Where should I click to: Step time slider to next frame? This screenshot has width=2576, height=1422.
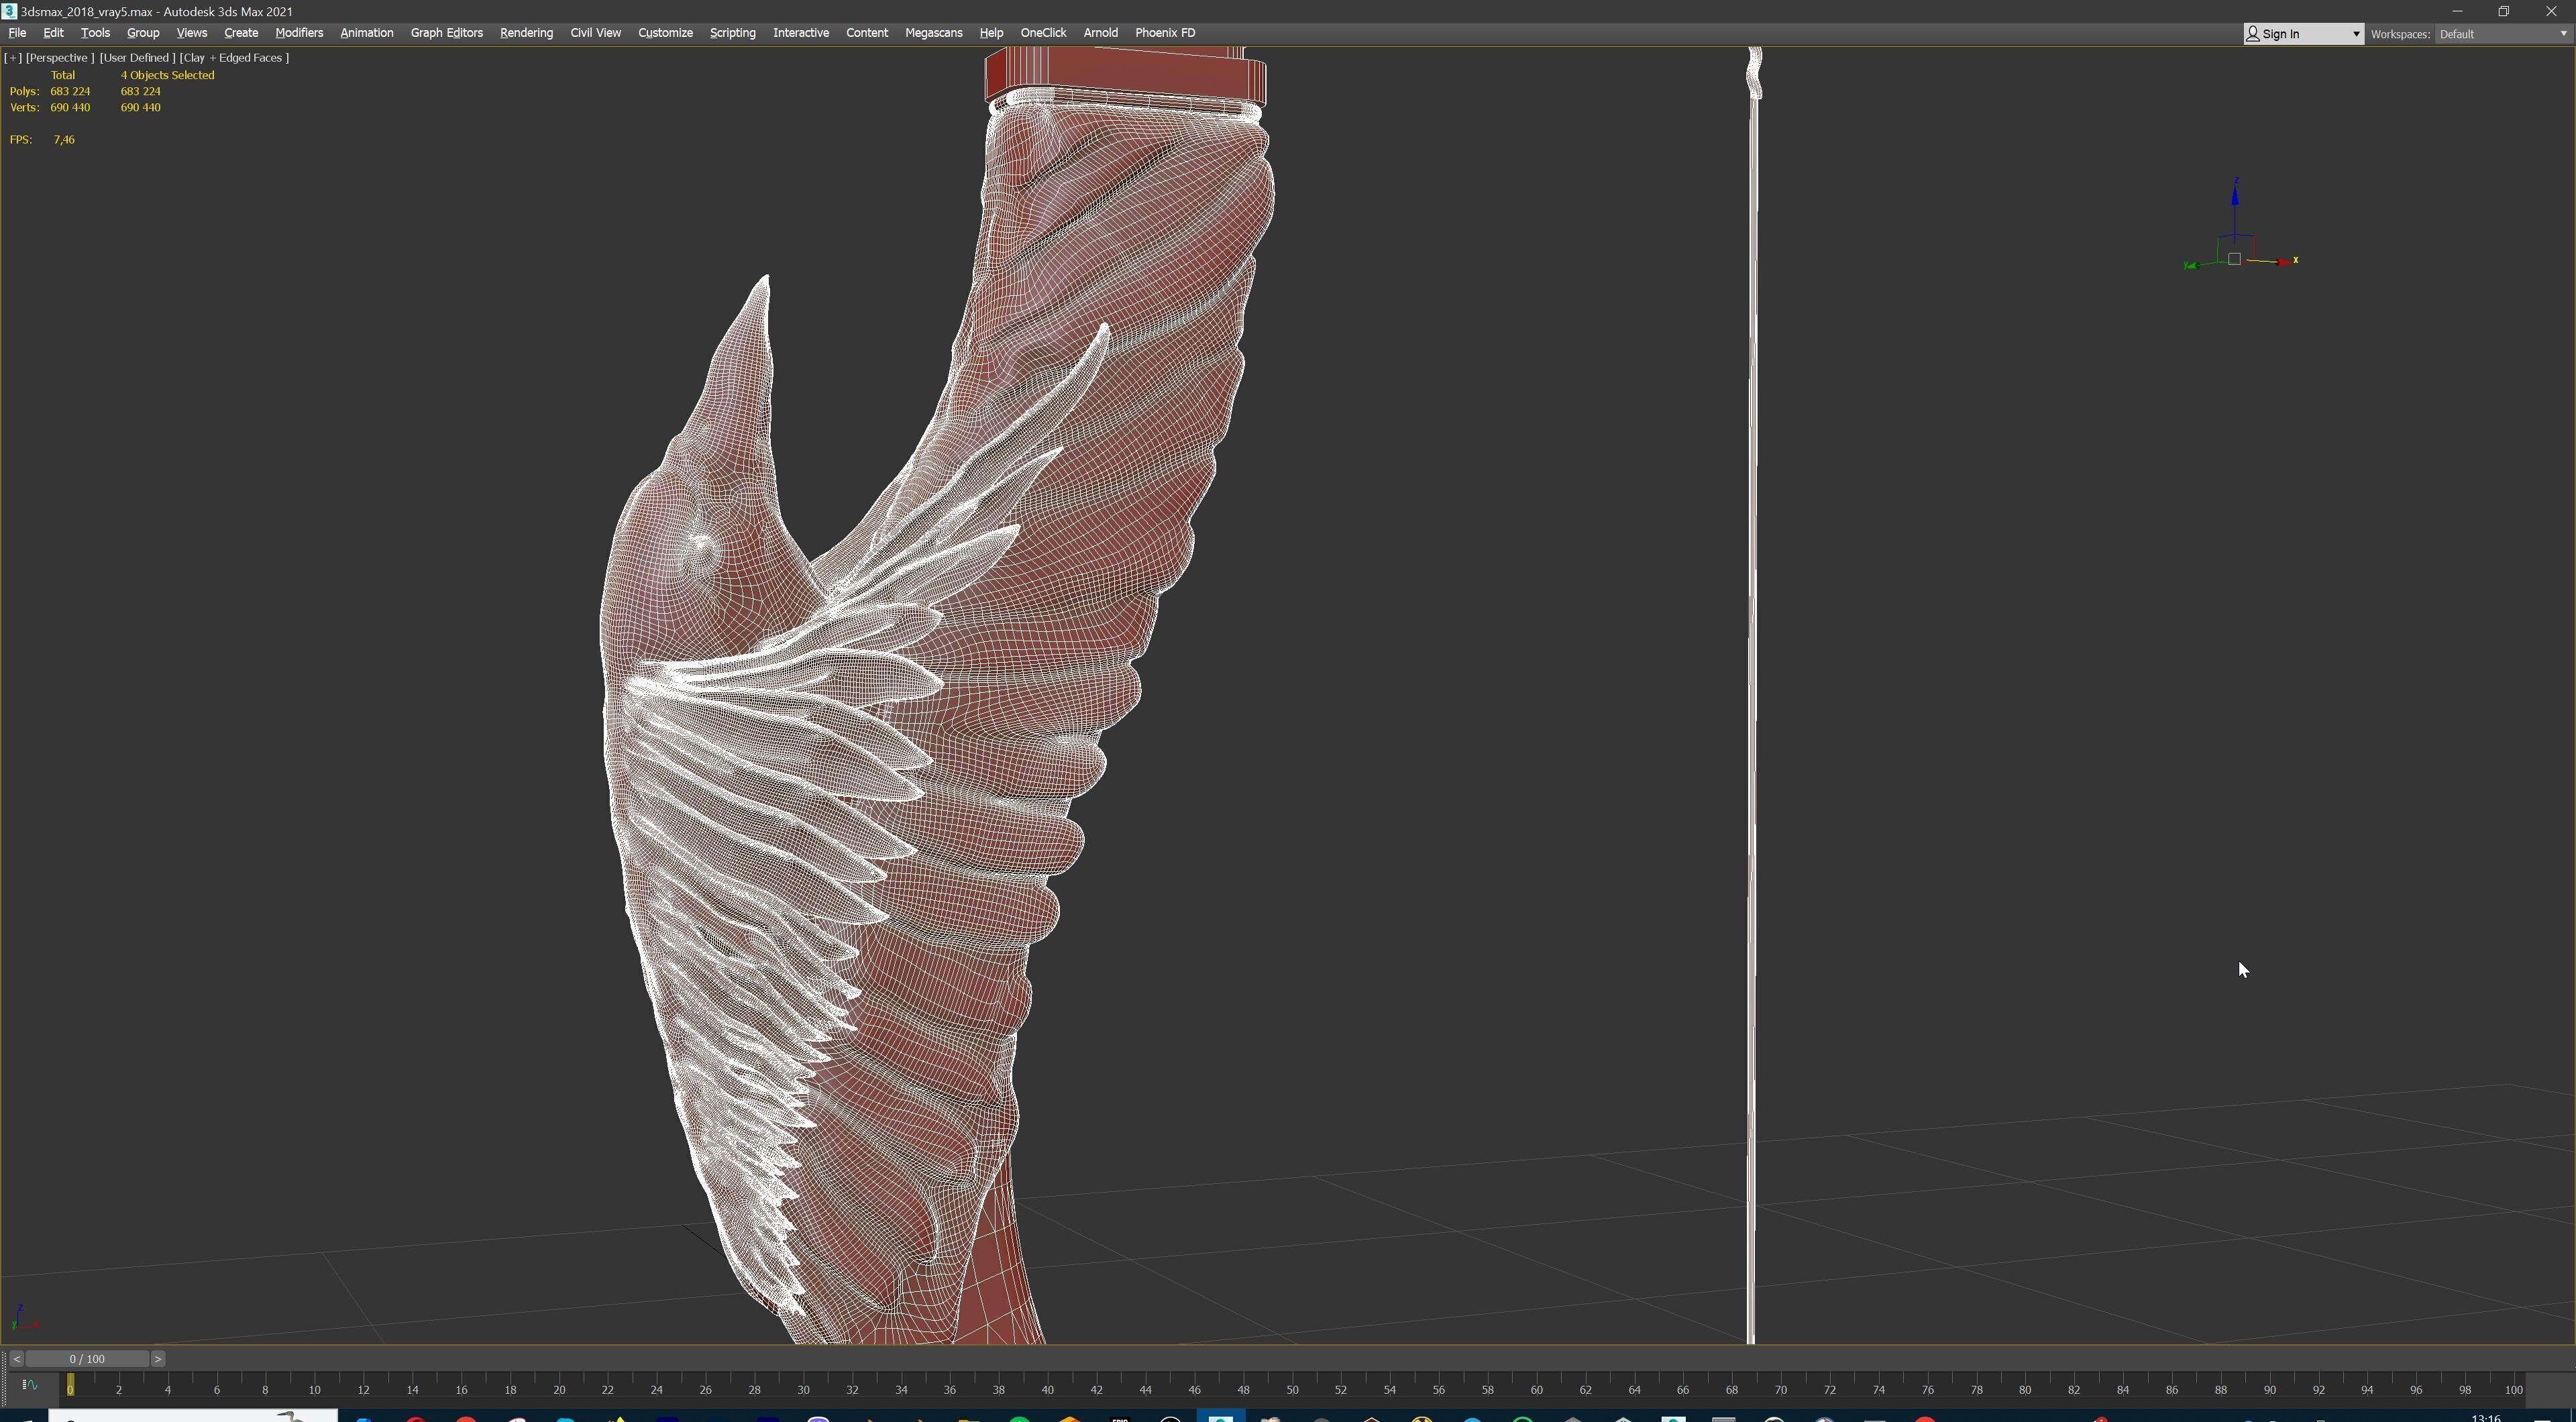click(158, 1359)
